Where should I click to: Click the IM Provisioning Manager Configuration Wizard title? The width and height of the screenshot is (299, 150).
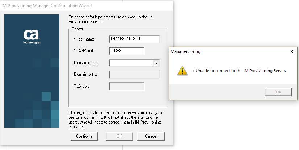[46, 6]
